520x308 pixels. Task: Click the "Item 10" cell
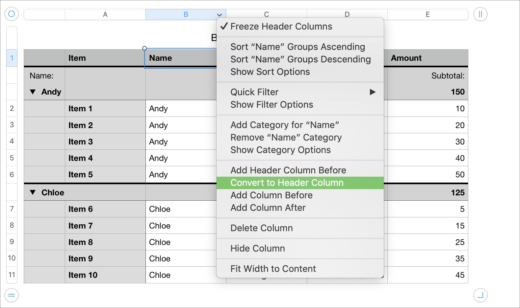105,275
